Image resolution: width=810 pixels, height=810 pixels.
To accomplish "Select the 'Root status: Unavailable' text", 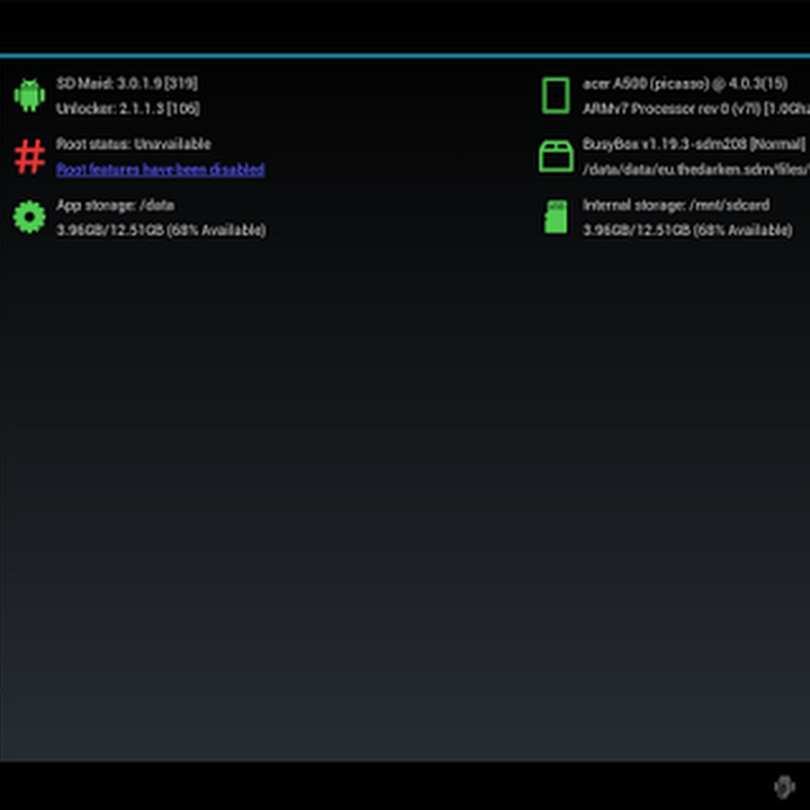I will (x=133, y=144).
